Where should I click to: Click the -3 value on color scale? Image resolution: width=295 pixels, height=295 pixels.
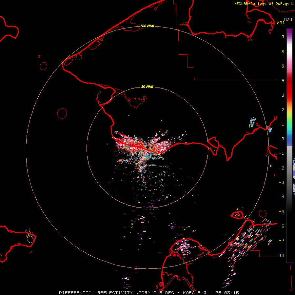coord(282,183)
